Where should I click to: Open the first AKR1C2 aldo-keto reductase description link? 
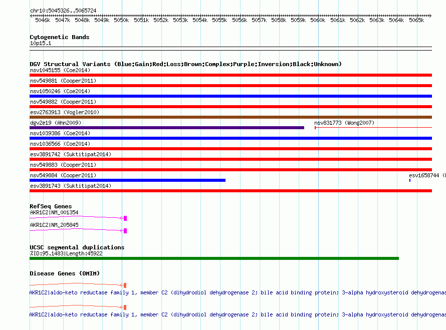pyautogui.click(x=238, y=293)
